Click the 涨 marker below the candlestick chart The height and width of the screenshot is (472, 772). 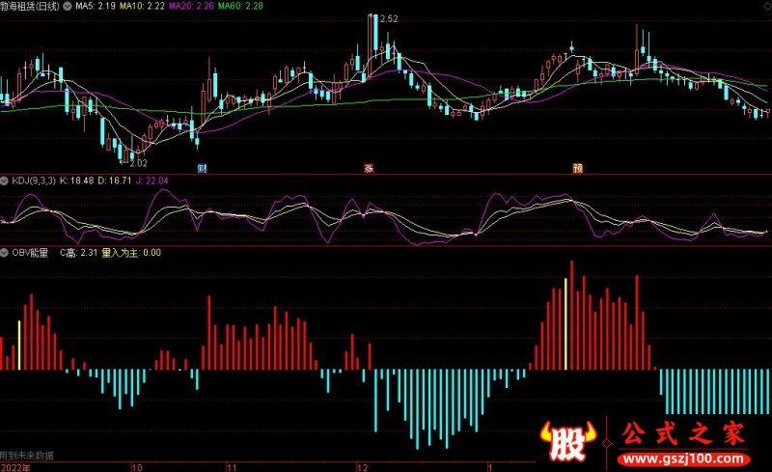click(x=369, y=169)
